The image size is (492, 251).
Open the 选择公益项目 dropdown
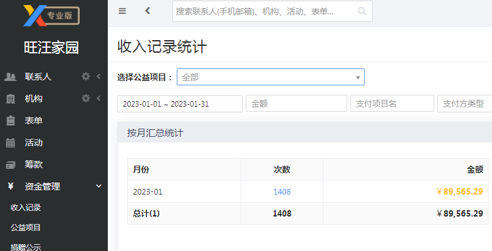(x=271, y=77)
